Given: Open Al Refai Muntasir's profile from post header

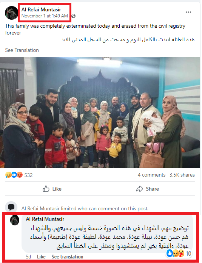Looking at the screenshot, I should [x=41, y=9].
